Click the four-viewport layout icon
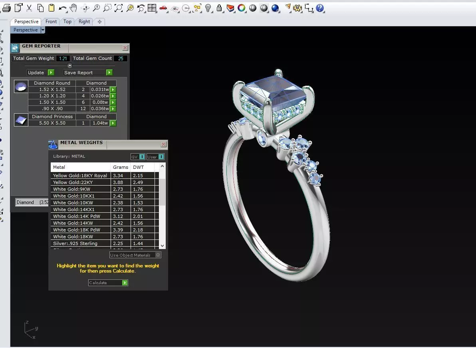Image resolution: width=476 pixels, height=348 pixels. pyautogui.click(x=152, y=8)
